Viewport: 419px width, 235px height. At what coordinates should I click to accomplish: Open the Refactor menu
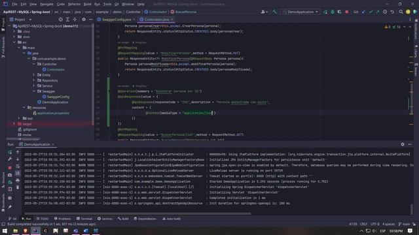point(74,4)
